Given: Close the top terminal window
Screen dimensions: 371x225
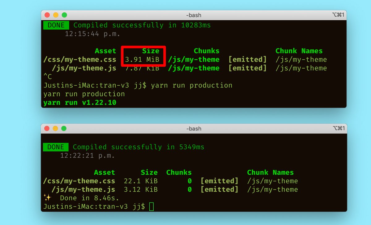Looking at the screenshot, I should pos(47,15).
